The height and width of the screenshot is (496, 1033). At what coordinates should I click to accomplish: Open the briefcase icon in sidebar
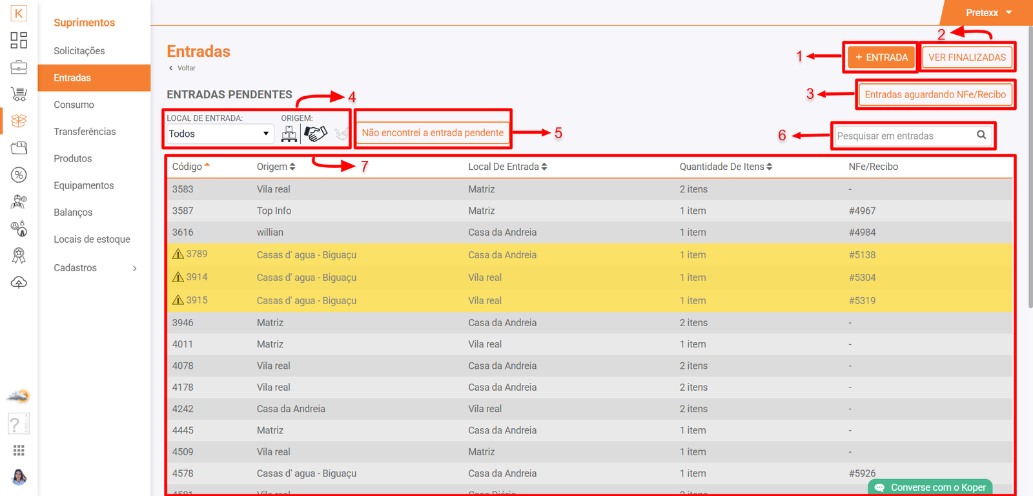tap(19, 67)
